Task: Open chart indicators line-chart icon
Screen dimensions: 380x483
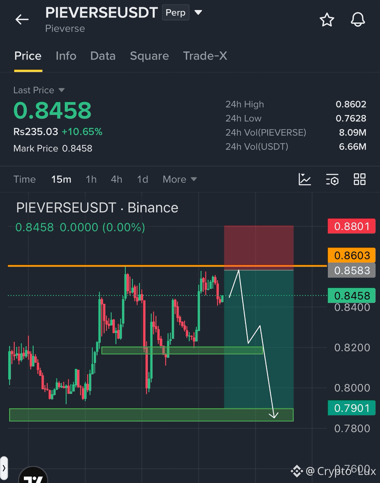Action: point(305,179)
